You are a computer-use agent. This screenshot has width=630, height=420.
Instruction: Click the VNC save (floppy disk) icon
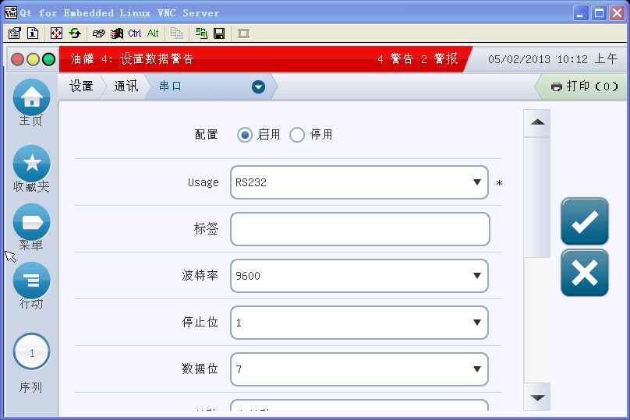(219, 34)
